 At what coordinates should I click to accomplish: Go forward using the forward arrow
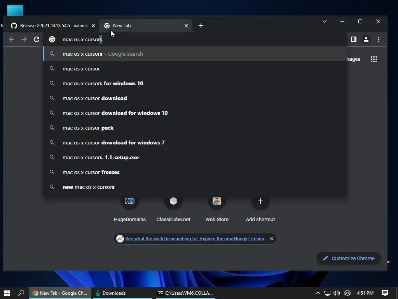[x=24, y=39]
